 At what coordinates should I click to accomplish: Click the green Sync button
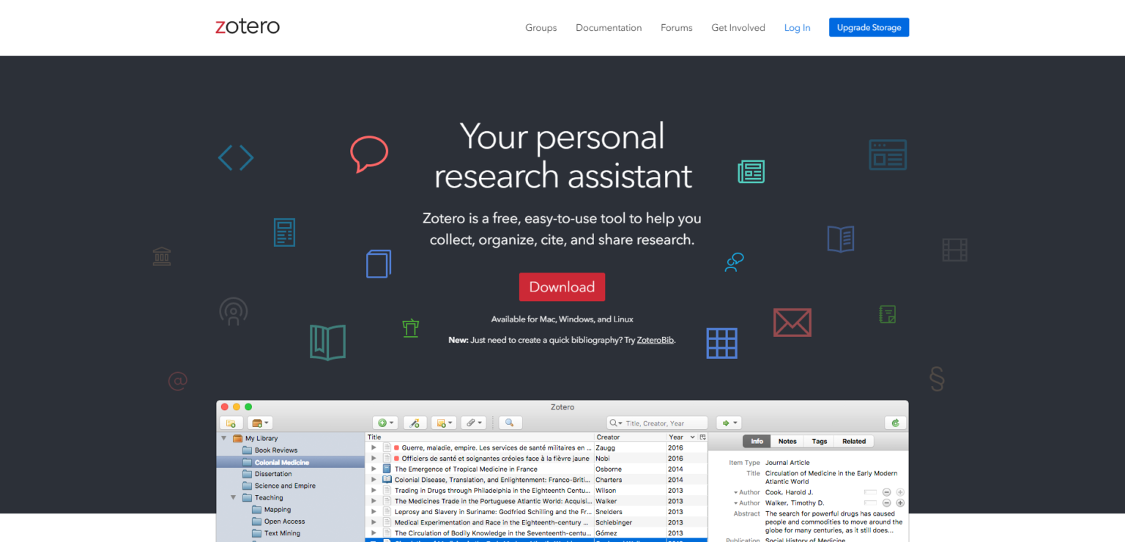click(895, 423)
